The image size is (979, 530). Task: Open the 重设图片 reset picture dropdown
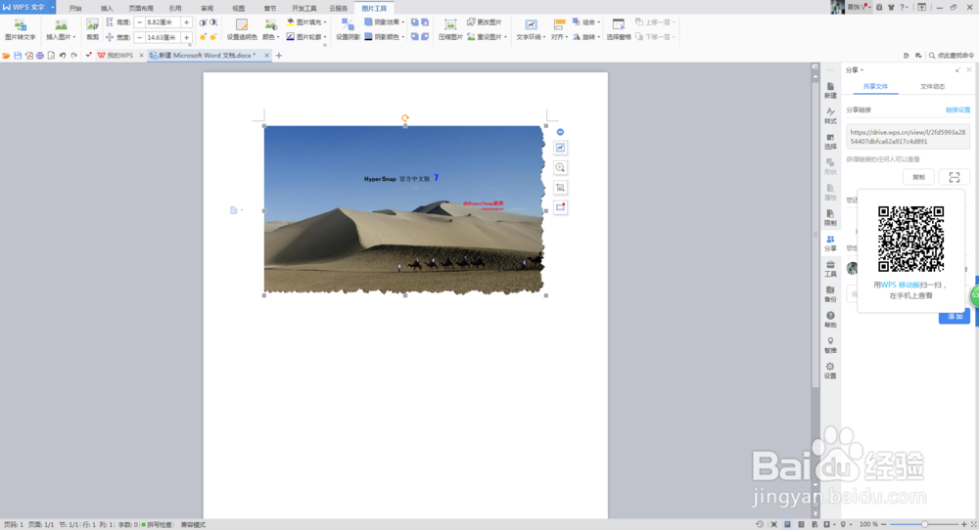(488, 37)
